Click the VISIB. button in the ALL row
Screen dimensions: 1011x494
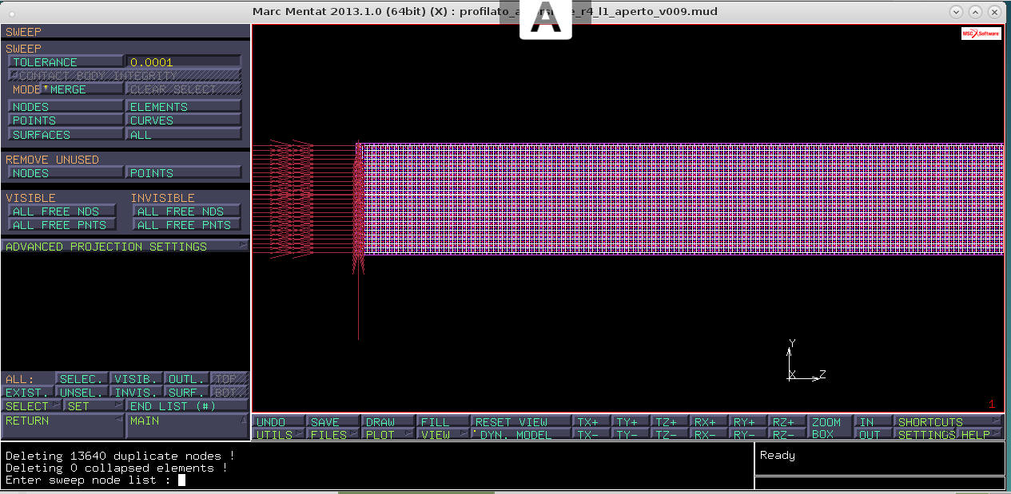pyautogui.click(x=137, y=379)
